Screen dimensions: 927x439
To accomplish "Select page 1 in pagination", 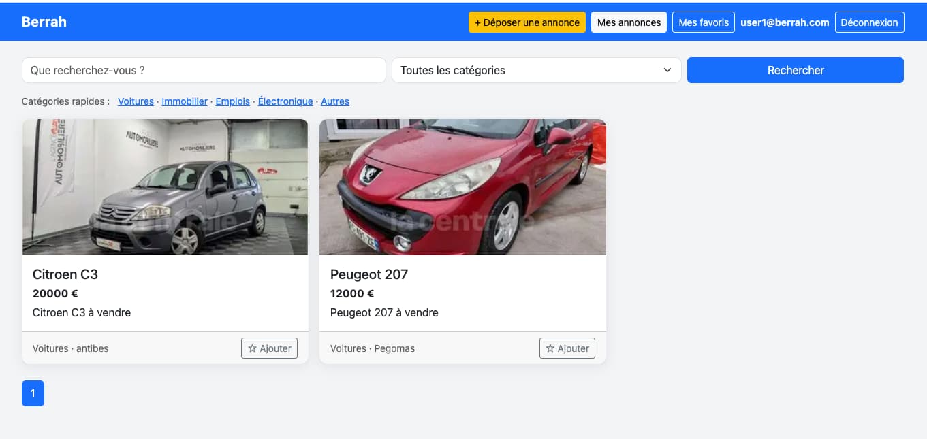I will (x=33, y=393).
